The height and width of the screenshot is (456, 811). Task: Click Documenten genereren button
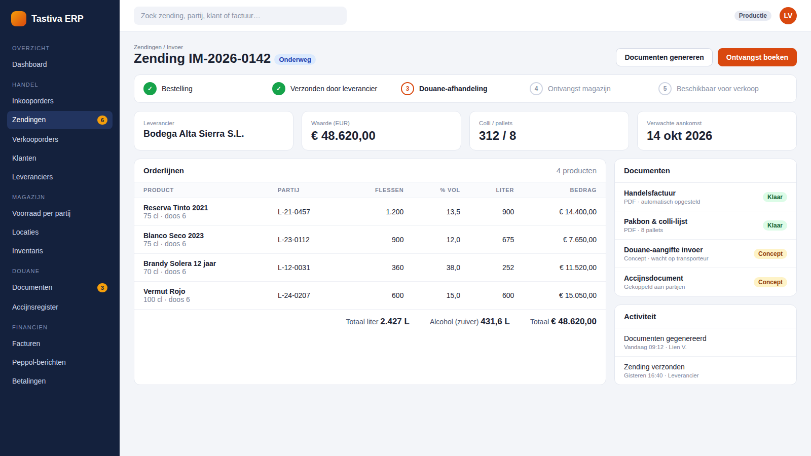(x=664, y=57)
